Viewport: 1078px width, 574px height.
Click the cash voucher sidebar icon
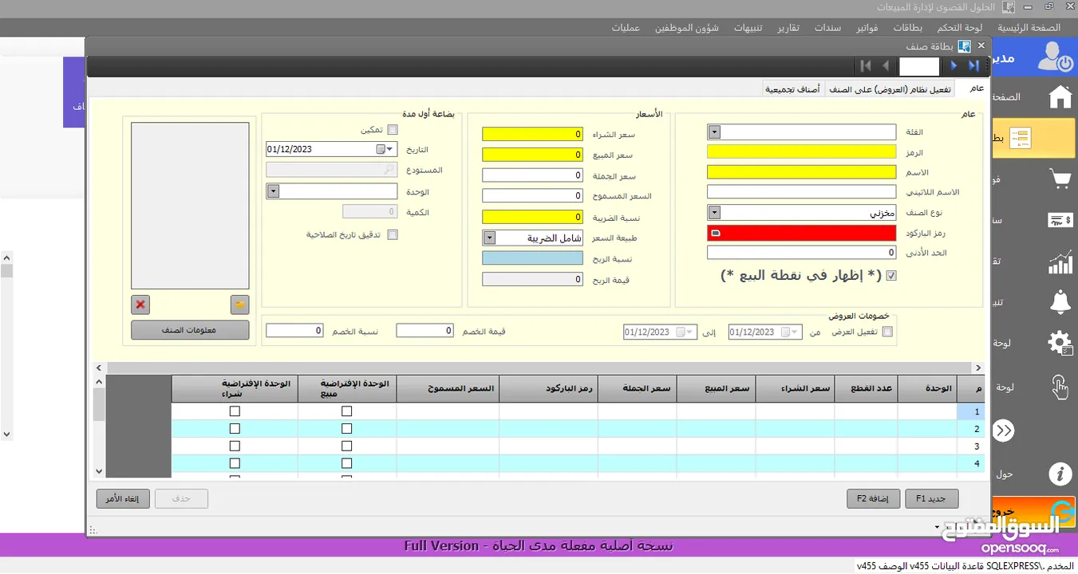[1060, 220]
